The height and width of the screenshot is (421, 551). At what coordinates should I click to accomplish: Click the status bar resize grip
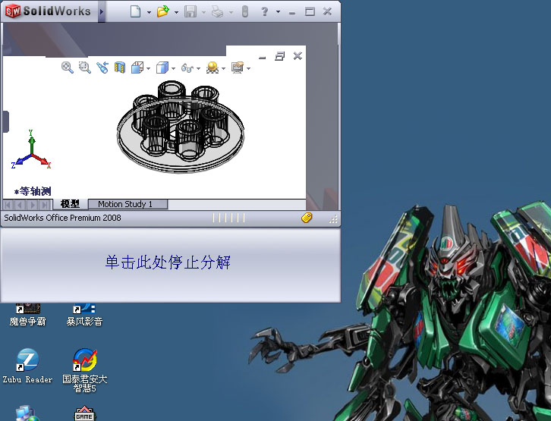333,219
